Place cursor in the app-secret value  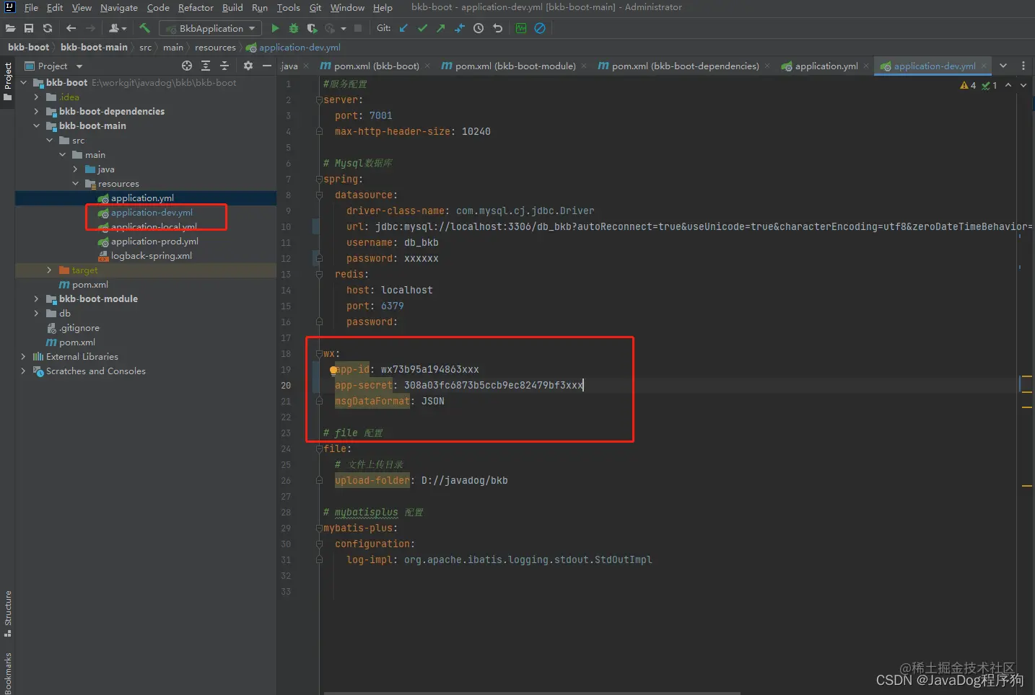(494, 385)
